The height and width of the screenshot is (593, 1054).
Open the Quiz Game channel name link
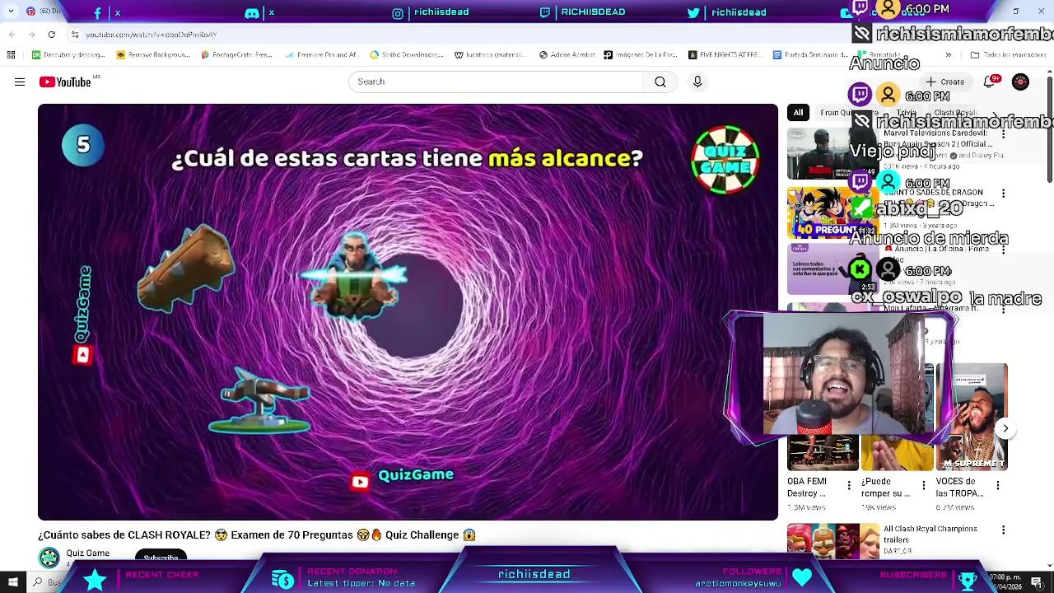88,553
